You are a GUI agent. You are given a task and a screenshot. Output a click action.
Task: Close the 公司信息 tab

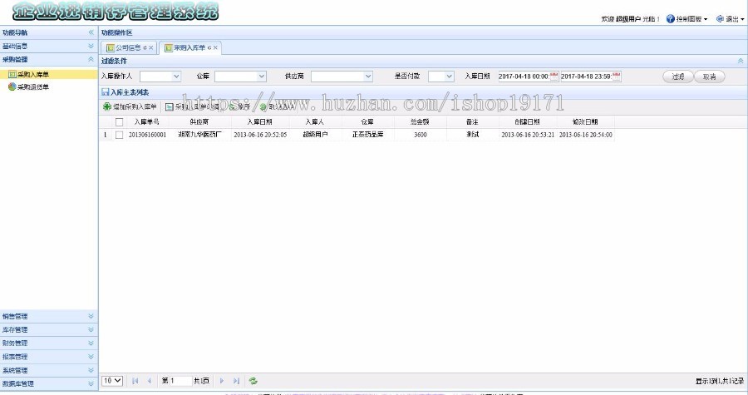[x=150, y=47]
